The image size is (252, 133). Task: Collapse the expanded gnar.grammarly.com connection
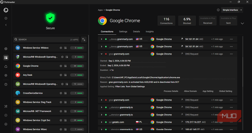pos(101,54)
